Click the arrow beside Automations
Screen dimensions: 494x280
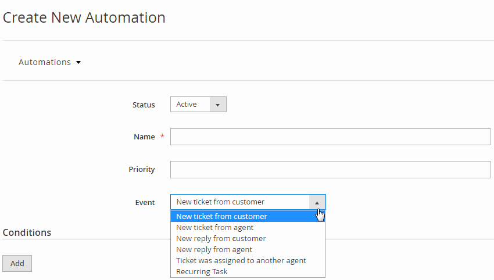tap(78, 62)
